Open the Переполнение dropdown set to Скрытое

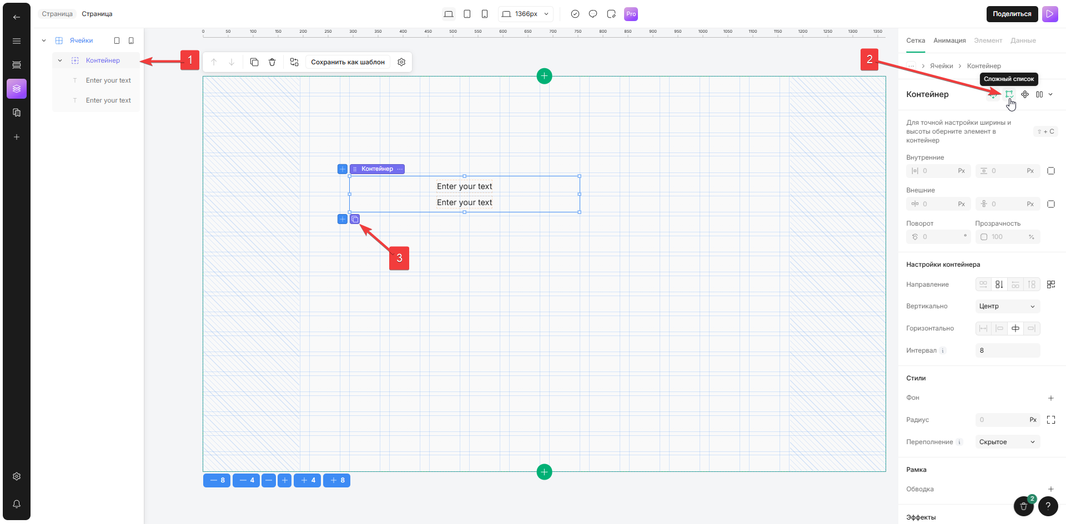tap(1007, 442)
